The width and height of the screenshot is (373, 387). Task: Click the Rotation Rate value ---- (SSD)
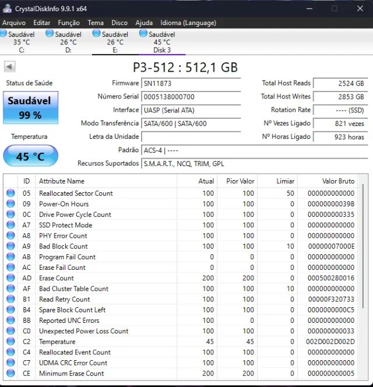(x=340, y=110)
